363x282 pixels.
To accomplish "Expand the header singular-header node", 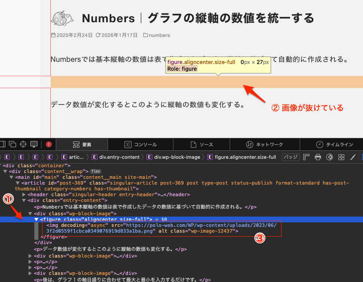I will (24, 194).
